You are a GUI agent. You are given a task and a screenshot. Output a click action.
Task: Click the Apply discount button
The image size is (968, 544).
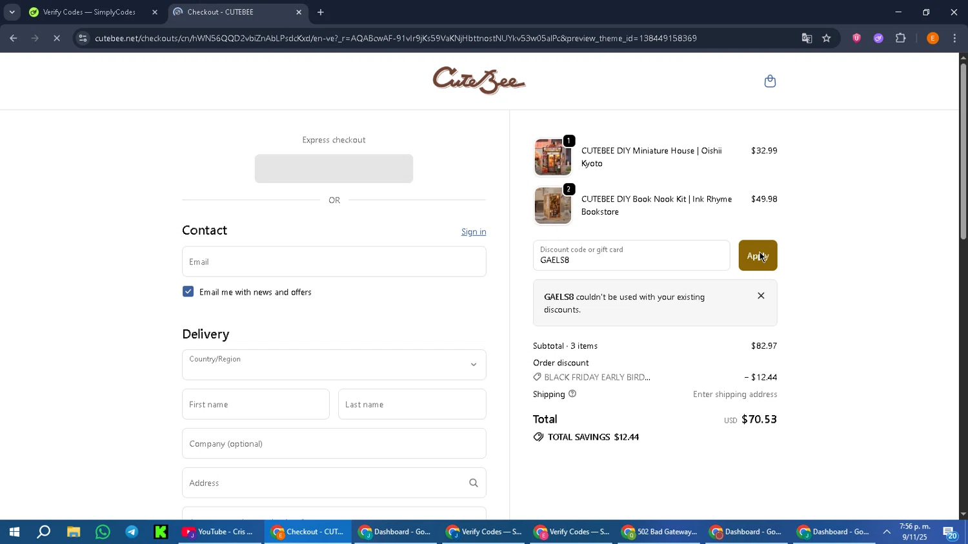(x=758, y=255)
